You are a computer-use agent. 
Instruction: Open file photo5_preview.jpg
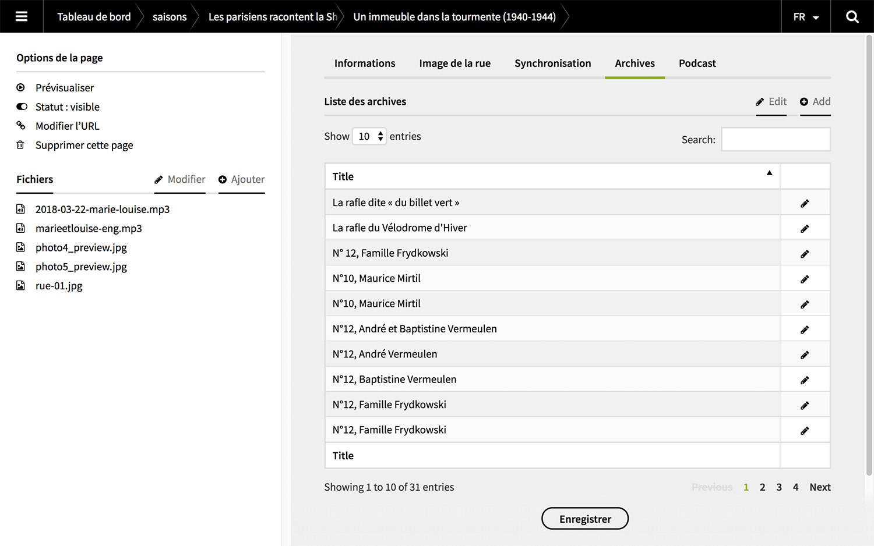click(x=81, y=267)
